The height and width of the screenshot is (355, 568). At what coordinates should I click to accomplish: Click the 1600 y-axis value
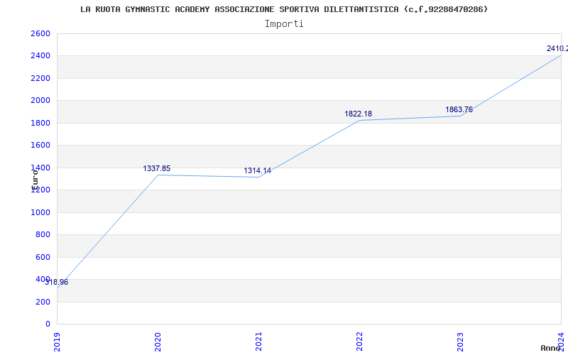click(40, 146)
